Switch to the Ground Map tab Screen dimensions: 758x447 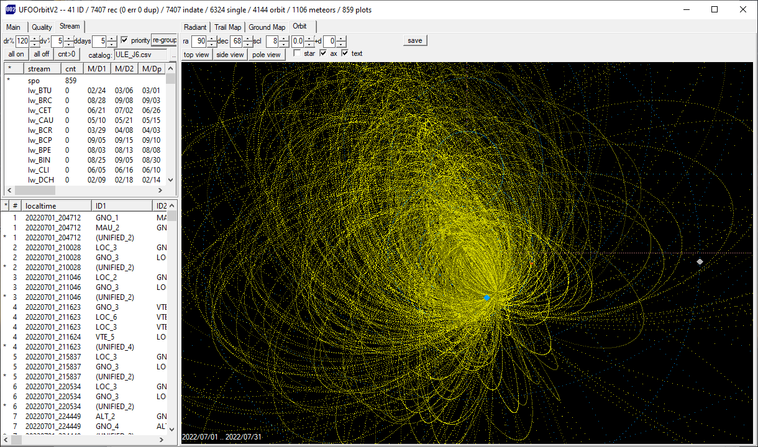pos(267,27)
